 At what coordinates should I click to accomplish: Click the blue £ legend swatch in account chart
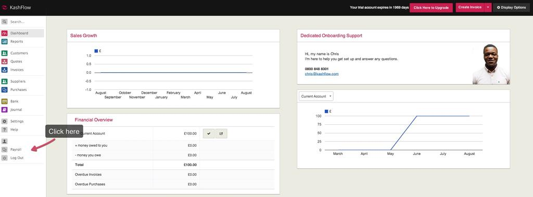coord(327,111)
